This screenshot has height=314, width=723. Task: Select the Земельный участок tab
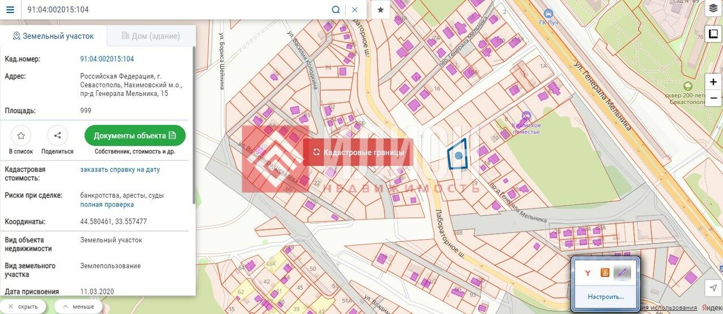tap(53, 36)
